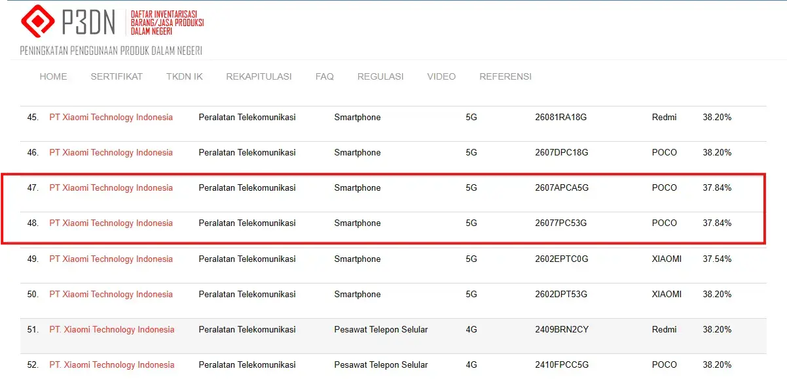The width and height of the screenshot is (787, 388).
Task: Select the REKAPITULASI menu item
Action: 259,76
